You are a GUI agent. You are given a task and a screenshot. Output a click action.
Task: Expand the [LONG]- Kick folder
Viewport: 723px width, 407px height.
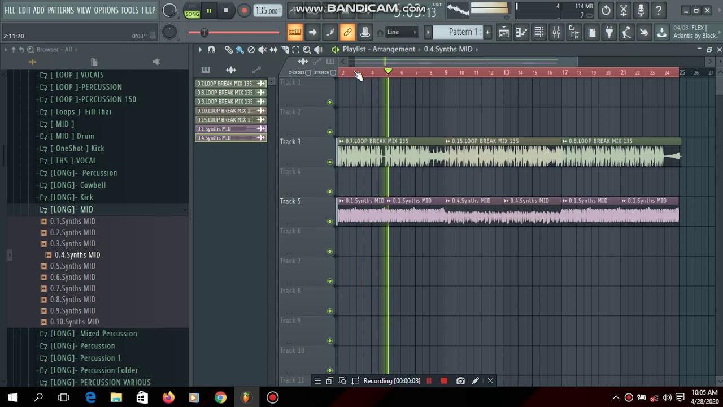click(x=72, y=197)
